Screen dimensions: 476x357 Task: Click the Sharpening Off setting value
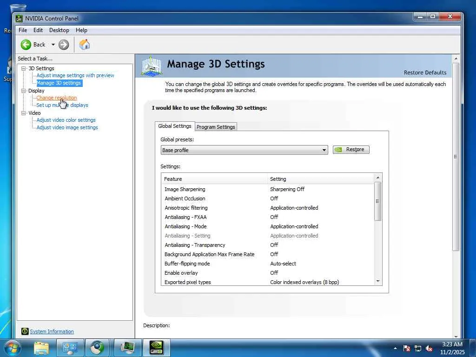pyautogui.click(x=287, y=189)
